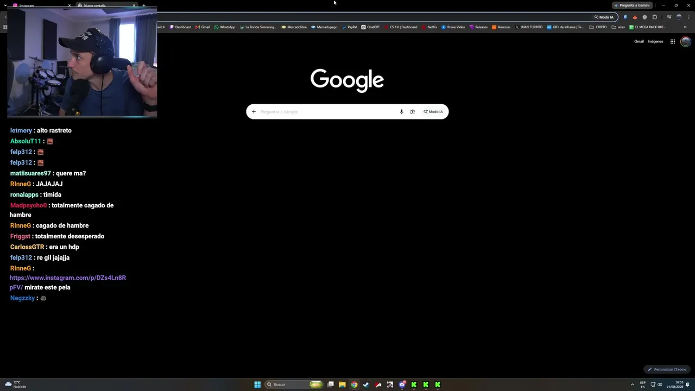Image resolution: width=695 pixels, height=391 pixels.
Task: Click username matiisuares97 in chat
Action: [30, 173]
